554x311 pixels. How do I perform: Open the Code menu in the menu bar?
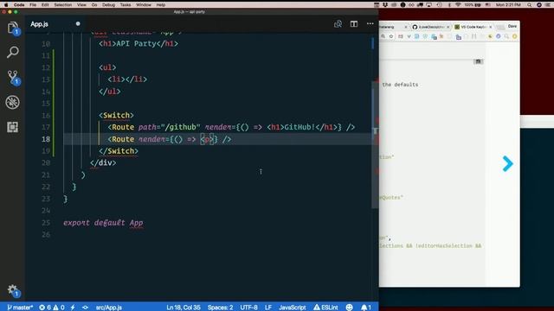click(x=19, y=5)
